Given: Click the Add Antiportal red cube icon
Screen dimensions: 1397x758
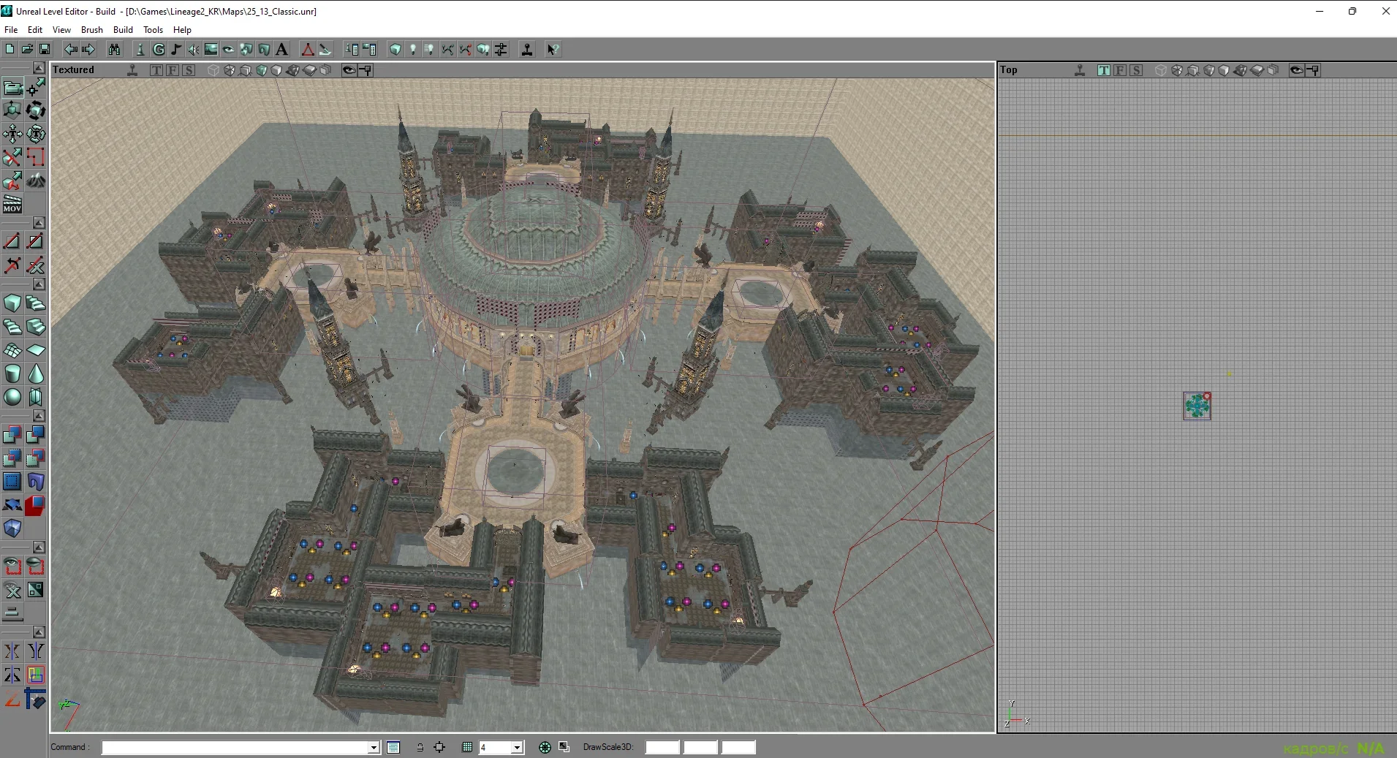Looking at the screenshot, I should pos(36,505).
